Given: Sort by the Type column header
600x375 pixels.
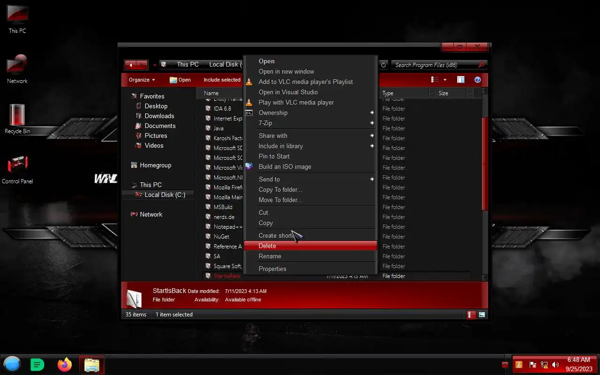Looking at the screenshot, I should (x=405, y=93).
